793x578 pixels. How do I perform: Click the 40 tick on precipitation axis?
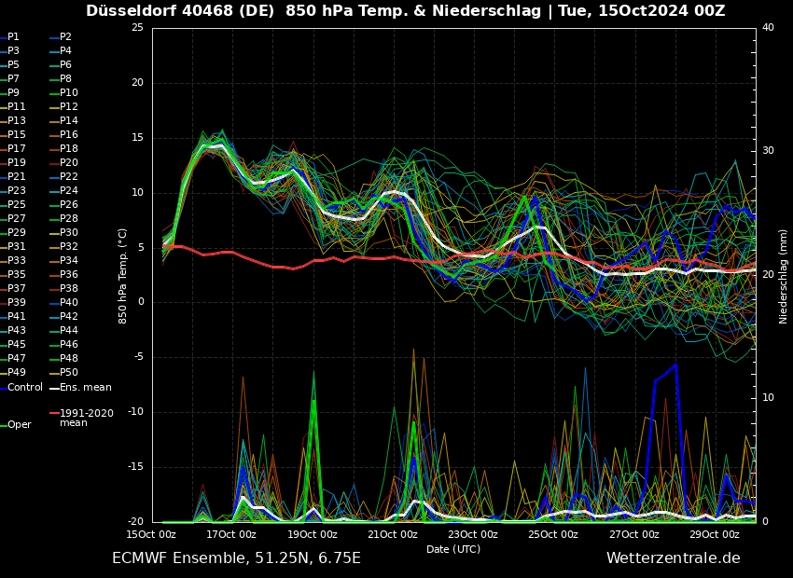coord(768,27)
